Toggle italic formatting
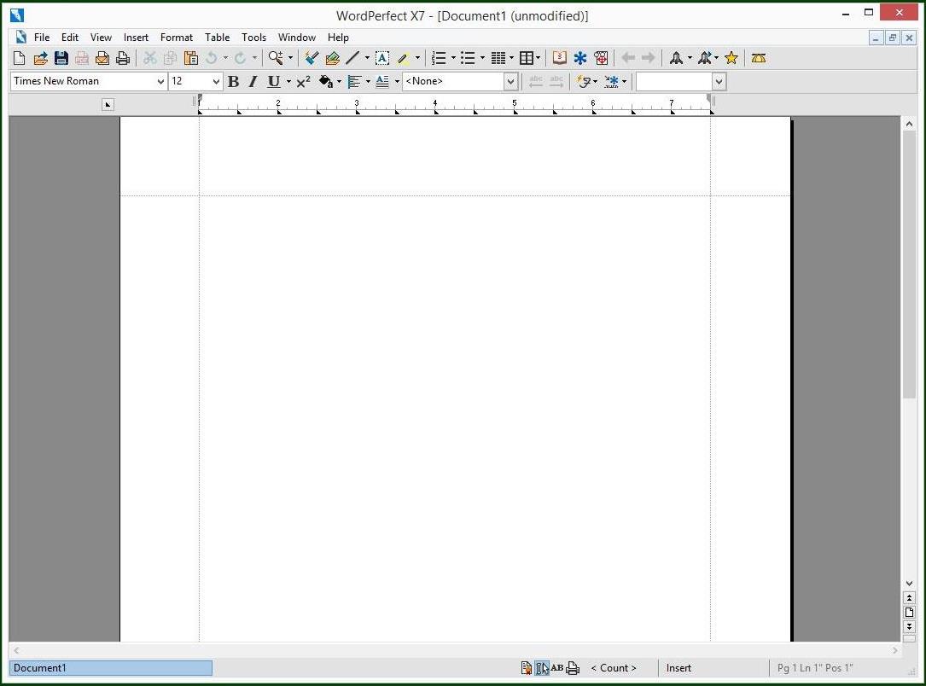This screenshot has width=926, height=686. (253, 81)
